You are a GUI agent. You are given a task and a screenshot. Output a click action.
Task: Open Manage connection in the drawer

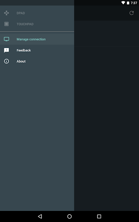point(37,39)
